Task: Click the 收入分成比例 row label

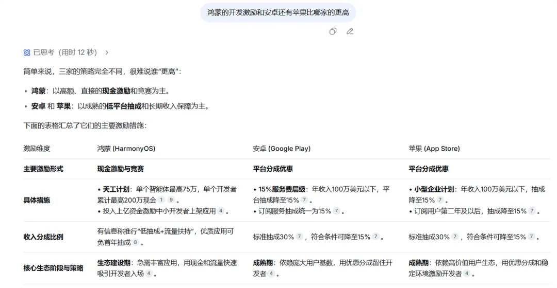Action: [43, 237]
